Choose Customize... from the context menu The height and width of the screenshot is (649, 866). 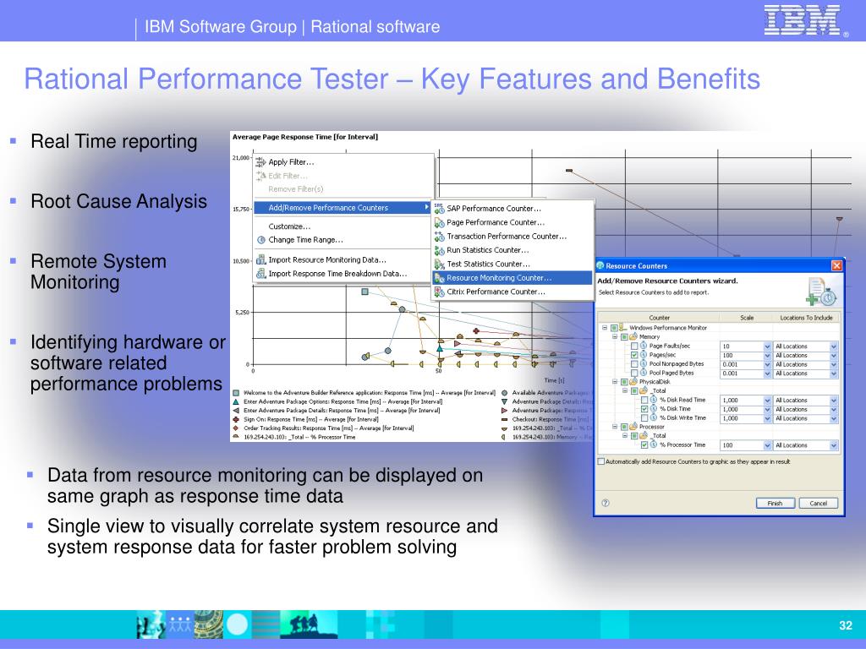(x=289, y=226)
